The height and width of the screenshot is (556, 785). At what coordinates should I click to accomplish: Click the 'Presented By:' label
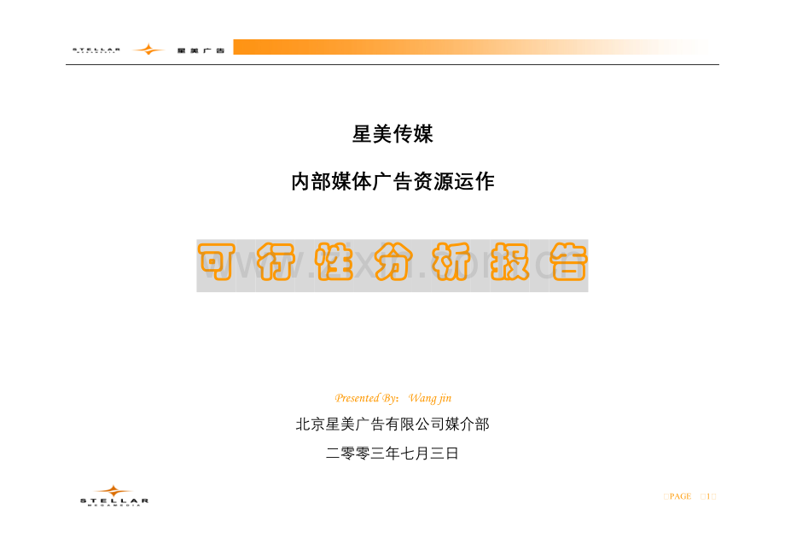366,398
